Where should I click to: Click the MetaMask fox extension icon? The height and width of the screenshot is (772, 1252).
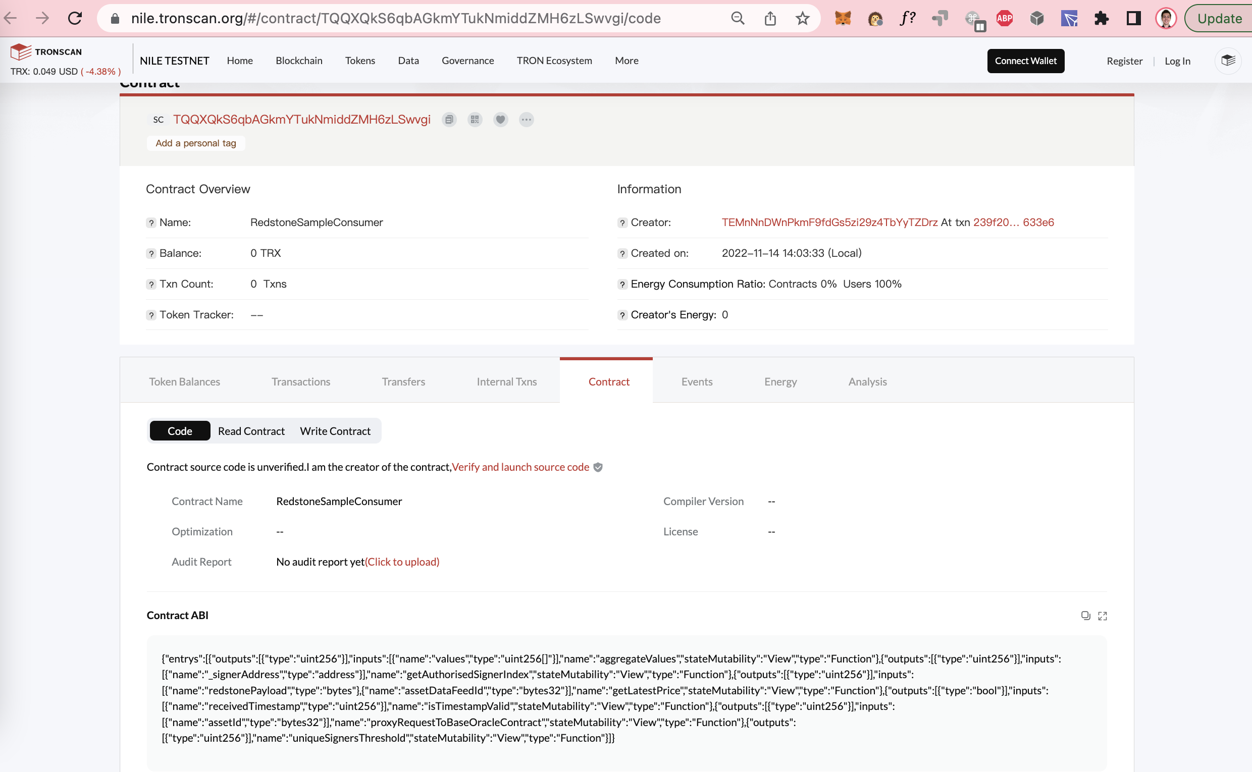tap(843, 19)
